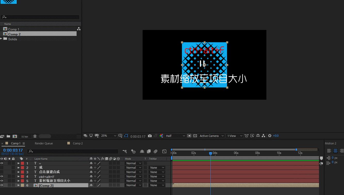344x195 pixels.
Task: Open composition mini-flowchart icon in timeline
Action: coord(125,151)
